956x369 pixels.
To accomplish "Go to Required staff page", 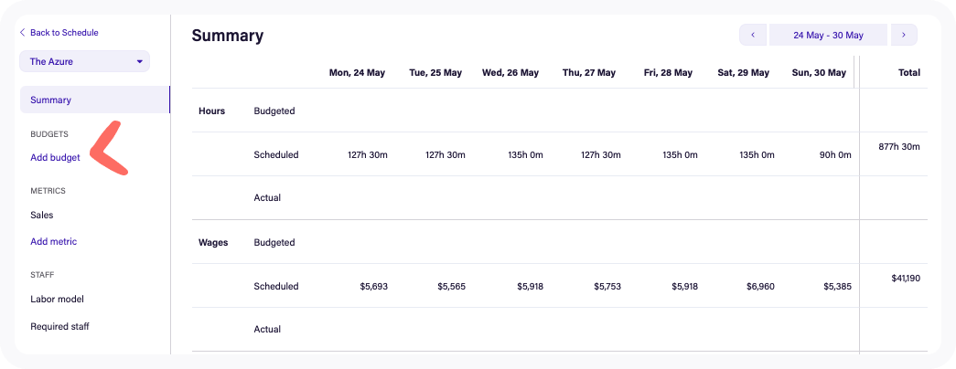I will click(x=59, y=327).
